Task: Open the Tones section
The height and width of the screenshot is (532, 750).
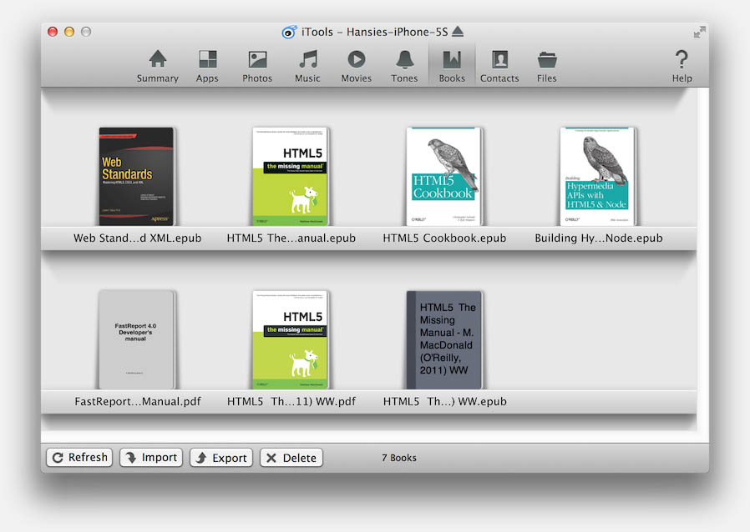Action: pos(405,67)
